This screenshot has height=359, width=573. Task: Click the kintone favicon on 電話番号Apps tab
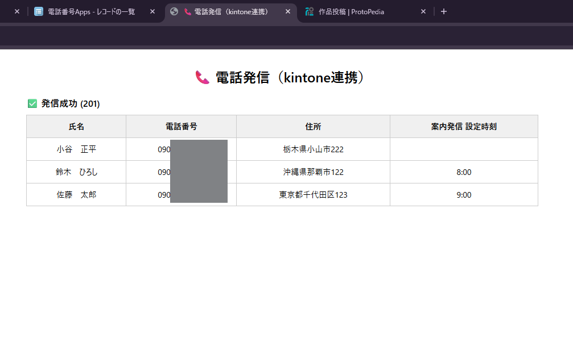coord(39,11)
